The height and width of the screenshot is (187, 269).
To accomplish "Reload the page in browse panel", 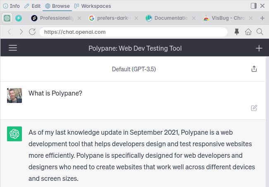I will click(x=32, y=32).
